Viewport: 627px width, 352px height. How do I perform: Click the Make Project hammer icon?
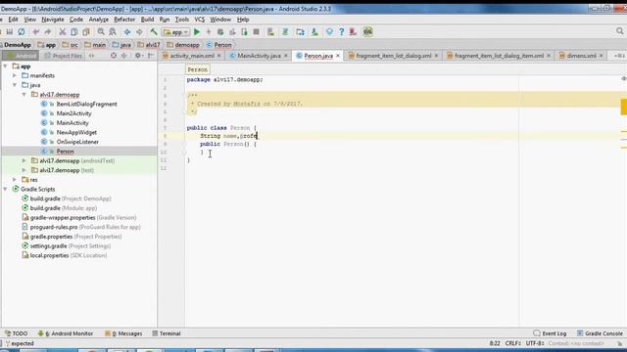(154, 31)
